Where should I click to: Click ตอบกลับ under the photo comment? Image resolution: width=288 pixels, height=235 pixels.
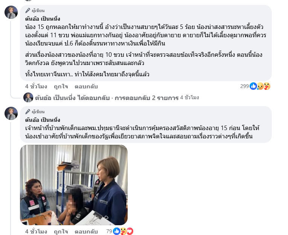coord(86,232)
